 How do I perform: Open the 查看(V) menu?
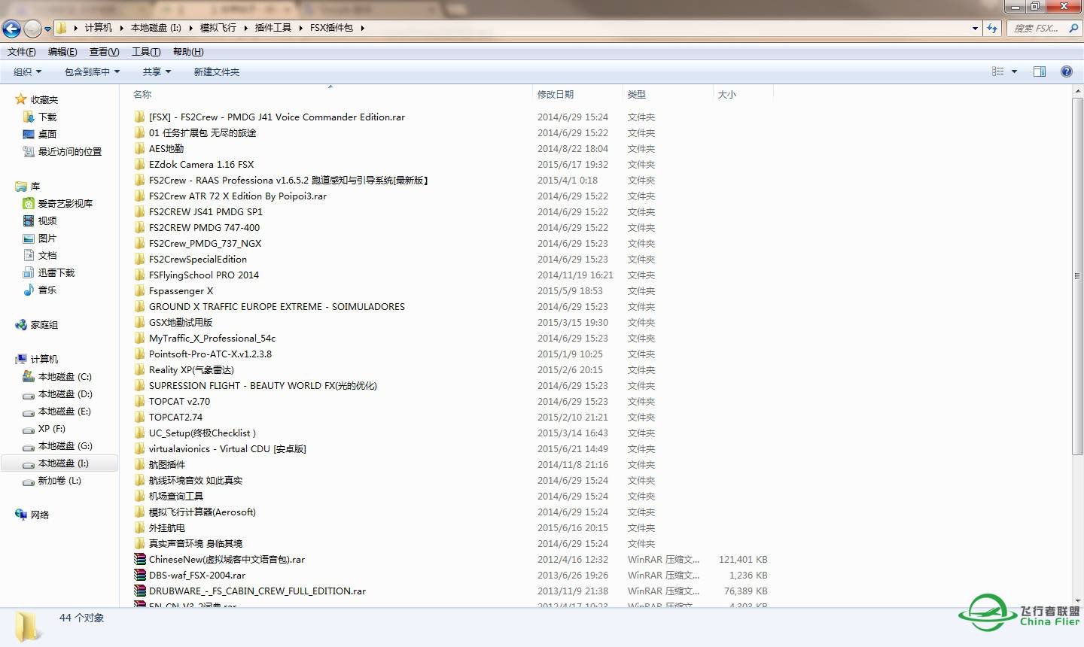tap(104, 51)
